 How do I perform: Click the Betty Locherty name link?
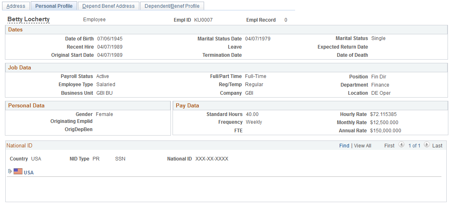(x=28, y=20)
